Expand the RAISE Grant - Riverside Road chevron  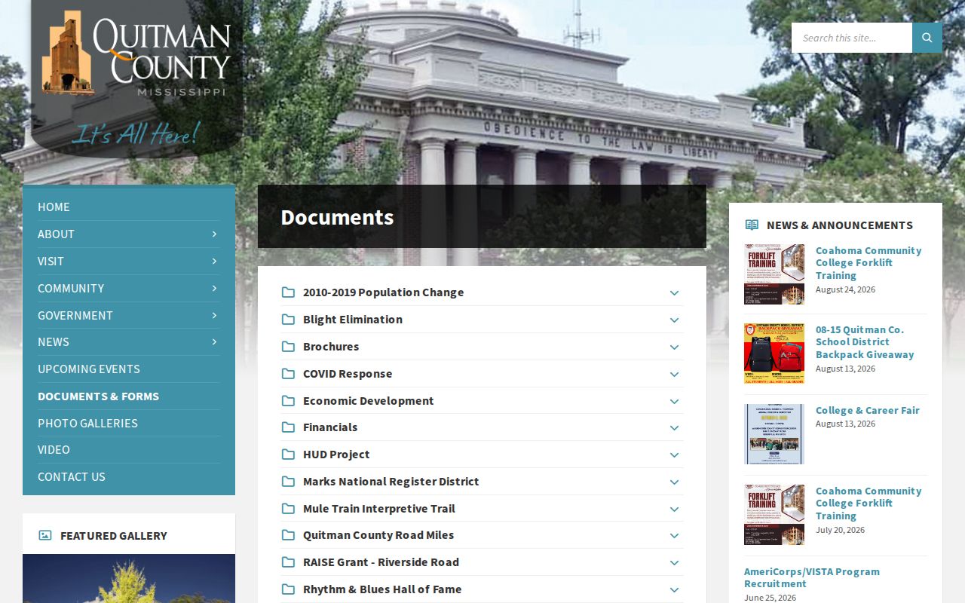(x=674, y=563)
